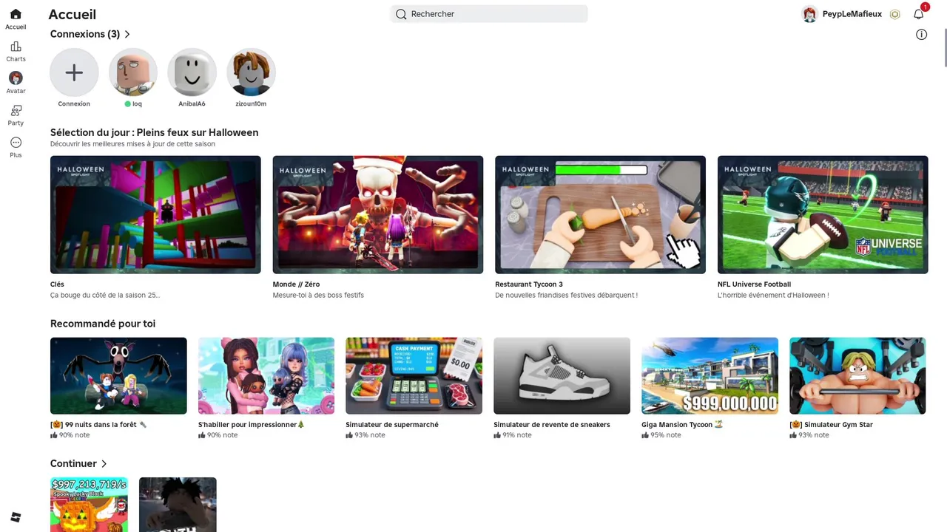Image resolution: width=947 pixels, height=532 pixels.
Task: Open the Charts sidebar icon
Action: 16,47
